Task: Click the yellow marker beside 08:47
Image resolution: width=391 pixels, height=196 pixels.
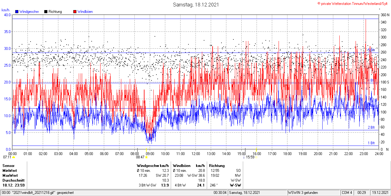Action: [146, 157]
